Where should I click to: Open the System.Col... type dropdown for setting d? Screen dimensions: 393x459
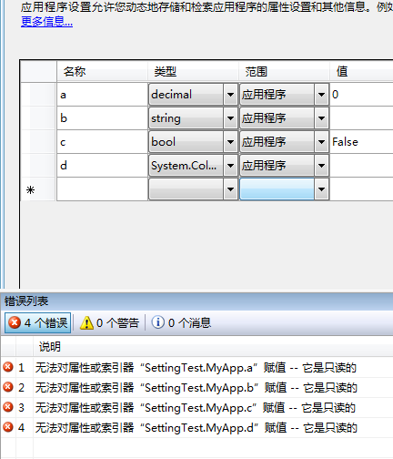(230, 166)
